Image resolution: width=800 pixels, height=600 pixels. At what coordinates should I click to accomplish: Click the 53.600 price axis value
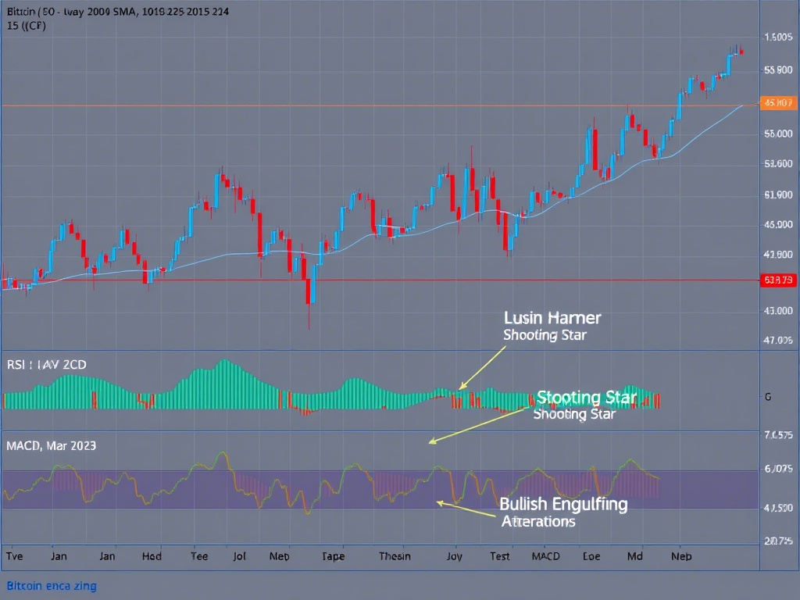pos(778,164)
